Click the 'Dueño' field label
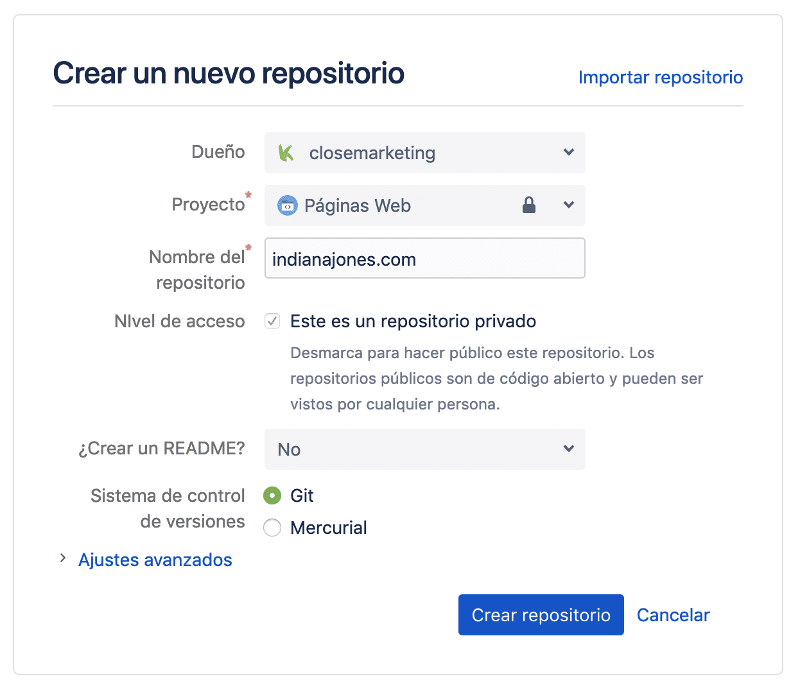Viewport: 791px width, 688px height. [x=218, y=152]
